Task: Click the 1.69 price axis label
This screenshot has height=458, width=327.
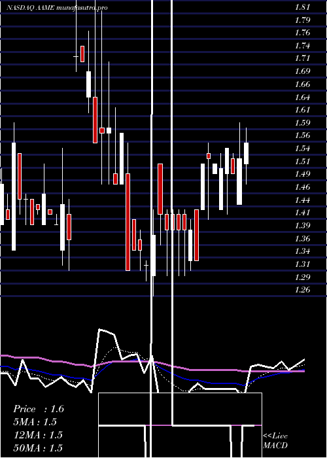Action: point(302,71)
